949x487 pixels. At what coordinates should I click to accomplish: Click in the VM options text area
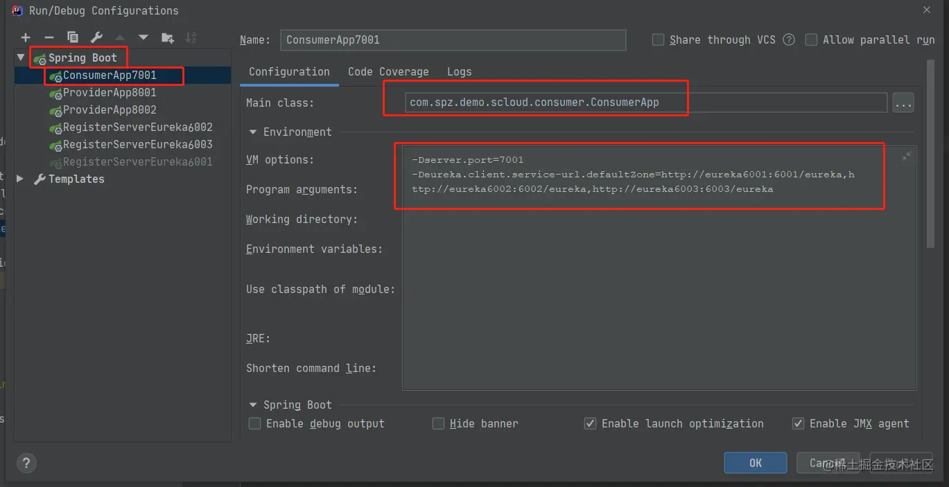point(659,267)
